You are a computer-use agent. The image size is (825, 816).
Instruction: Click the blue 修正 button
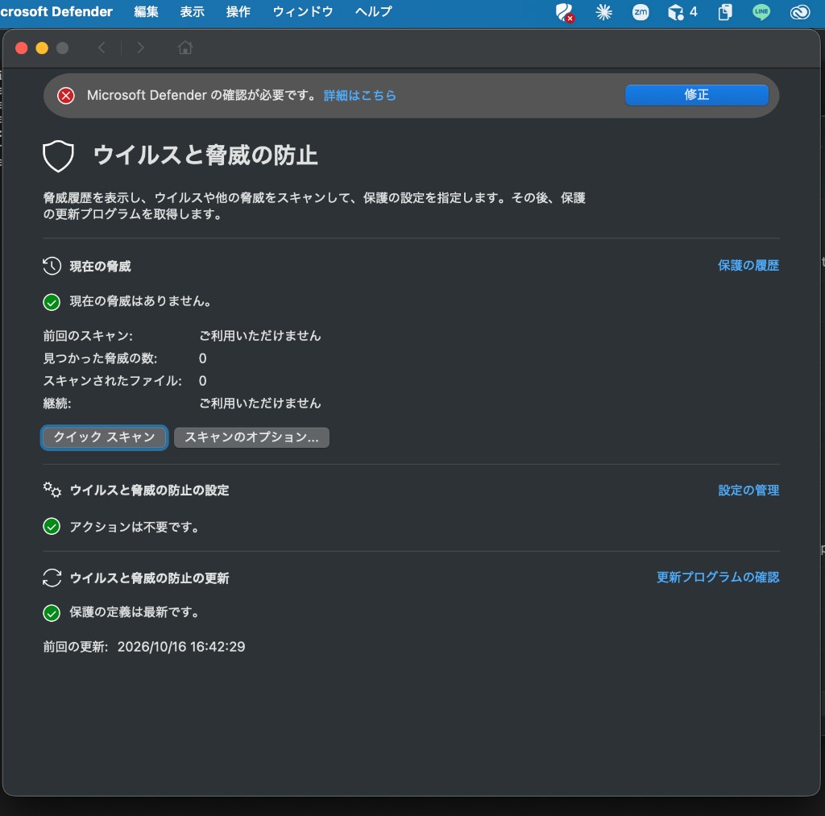pyautogui.click(x=697, y=95)
